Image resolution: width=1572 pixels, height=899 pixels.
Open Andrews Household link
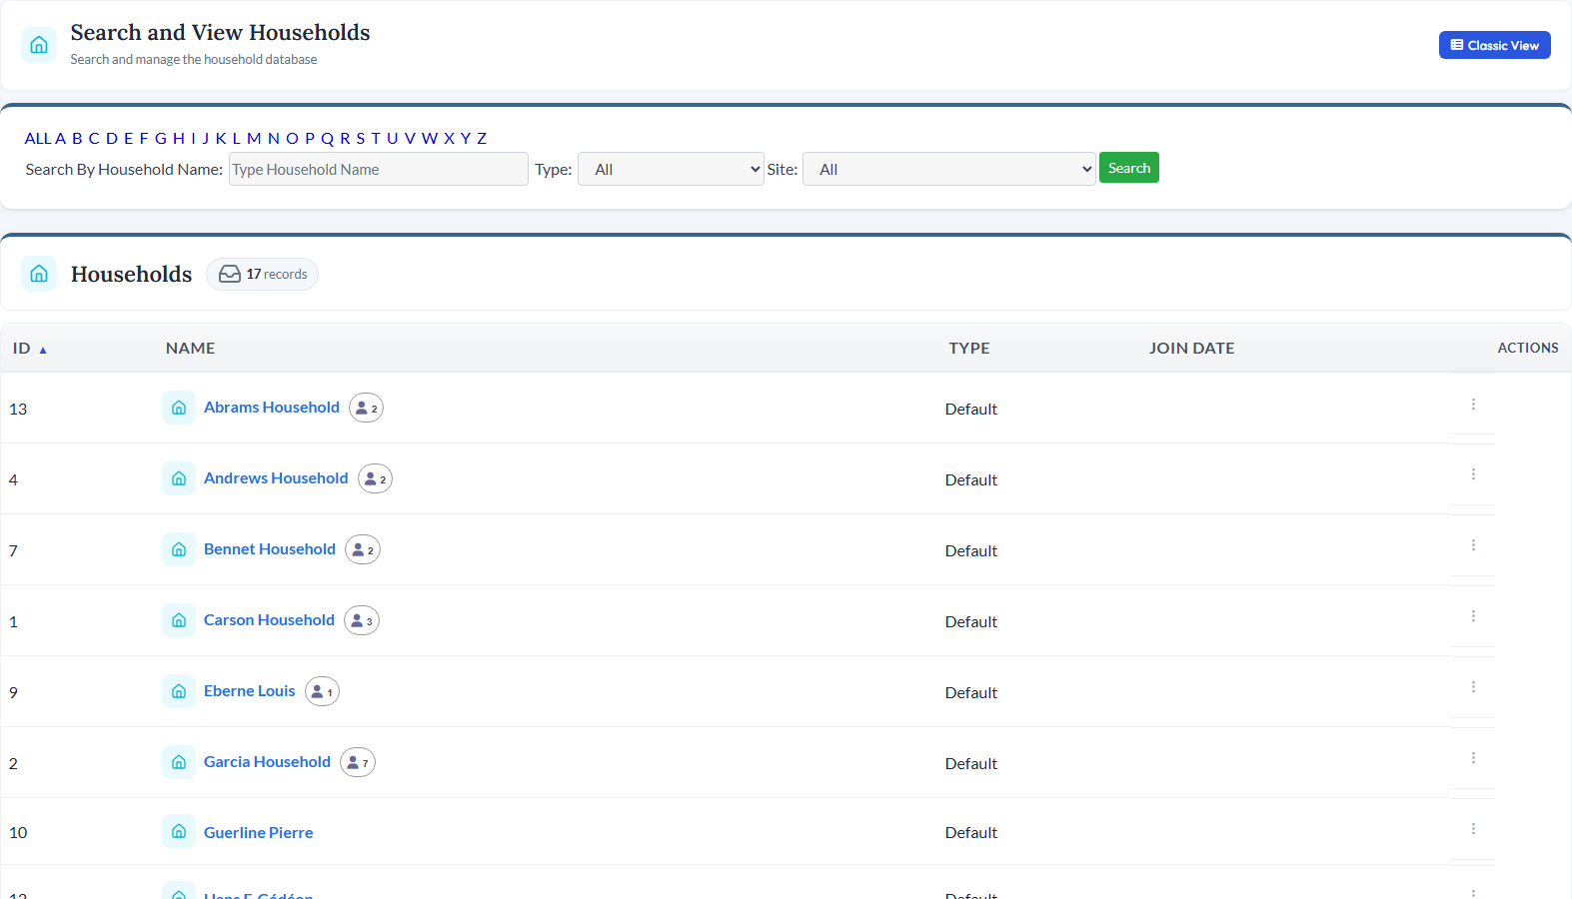tap(276, 478)
